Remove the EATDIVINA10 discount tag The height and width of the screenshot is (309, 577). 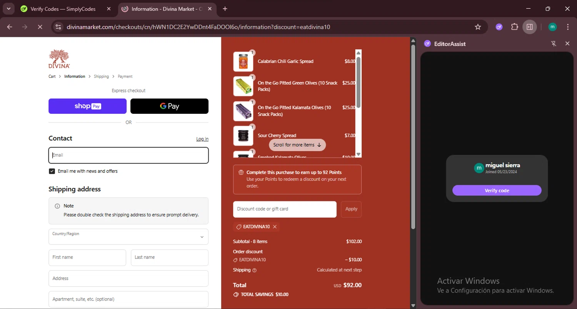[275, 227]
